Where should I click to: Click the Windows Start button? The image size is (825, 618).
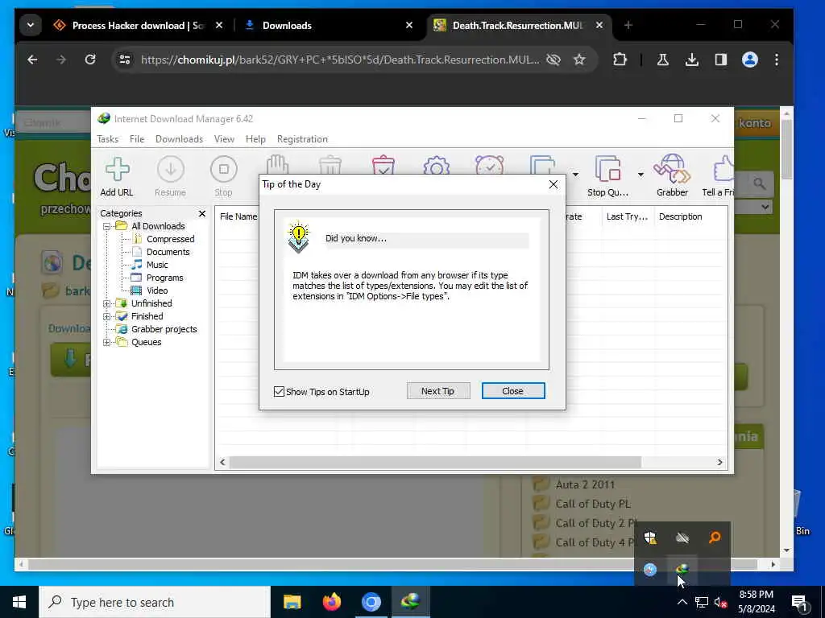point(19,602)
